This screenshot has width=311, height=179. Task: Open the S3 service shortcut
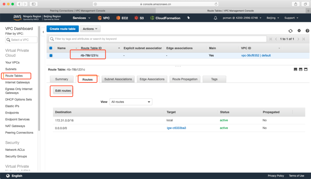[139, 18]
